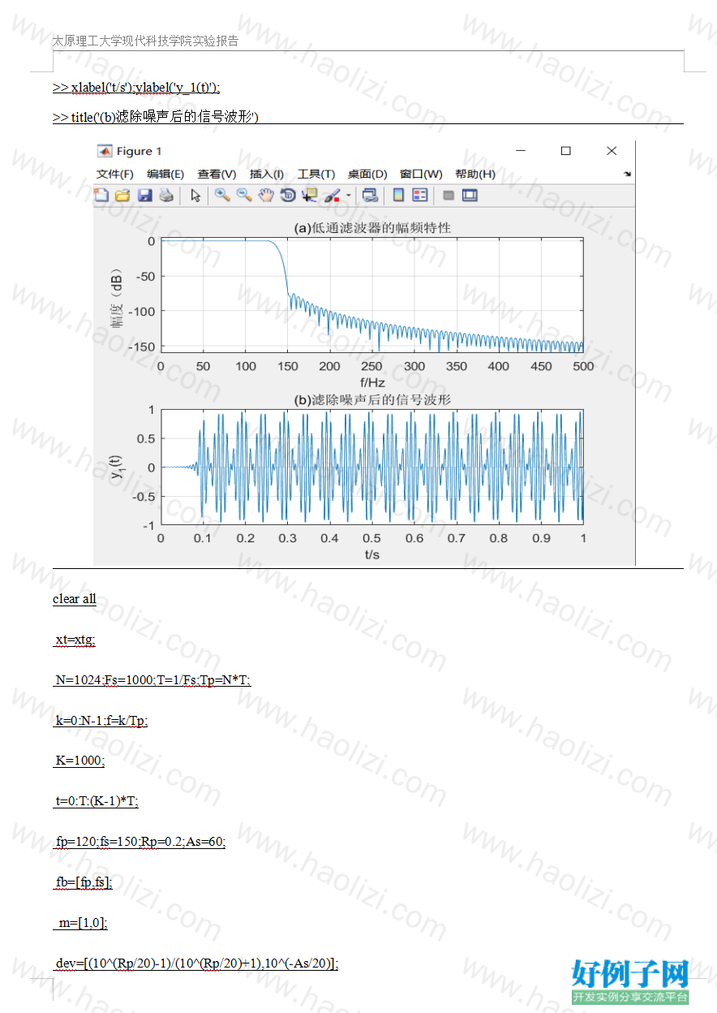Click the Link Plot icon
Viewport: 717px width, 1013px height.
coord(370,195)
